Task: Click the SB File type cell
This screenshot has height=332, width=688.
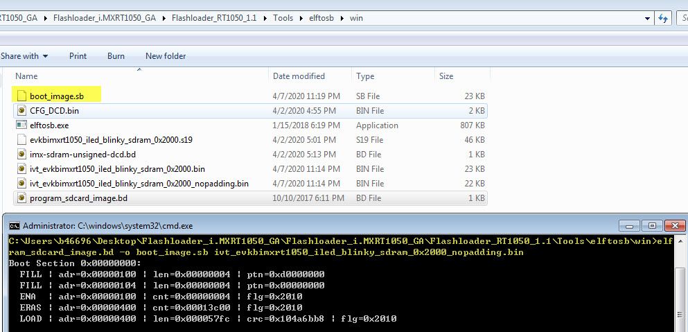Action: pyautogui.click(x=368, y=96)
